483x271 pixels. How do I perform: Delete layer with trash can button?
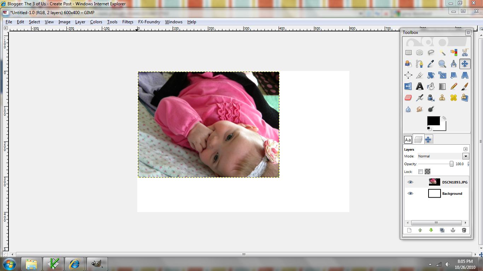click(464, 230)
